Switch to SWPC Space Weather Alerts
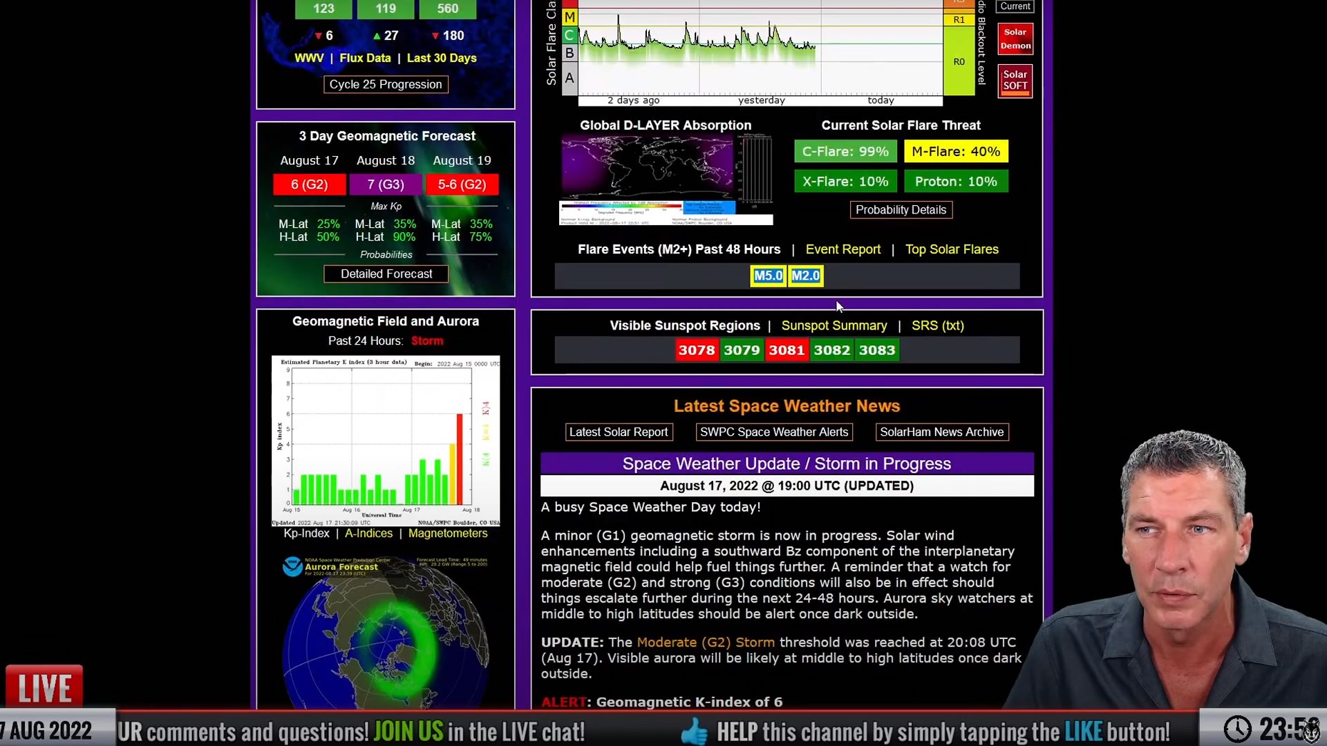This screenshot has width=1327, height=746. click(773, 432)
